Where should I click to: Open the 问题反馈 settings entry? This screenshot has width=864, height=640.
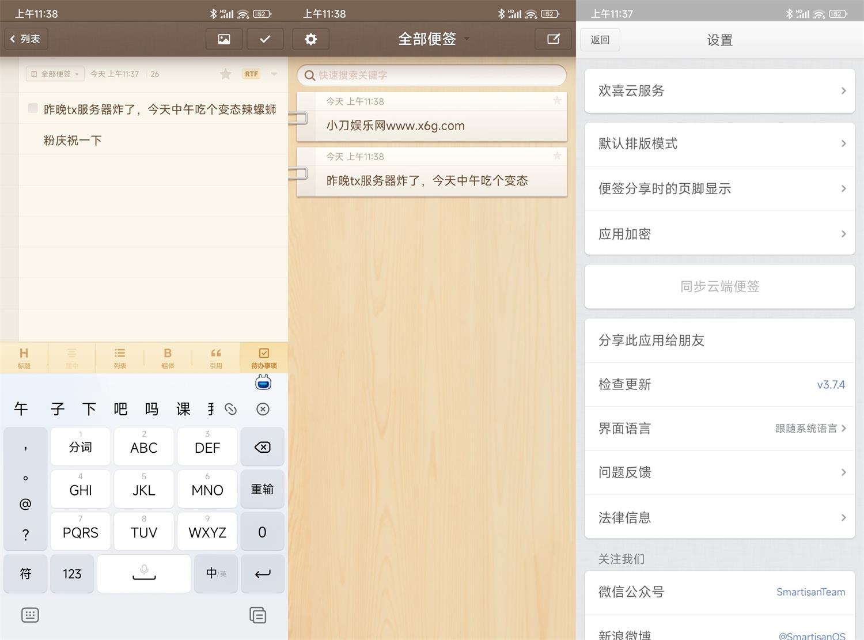click(719, 472)
